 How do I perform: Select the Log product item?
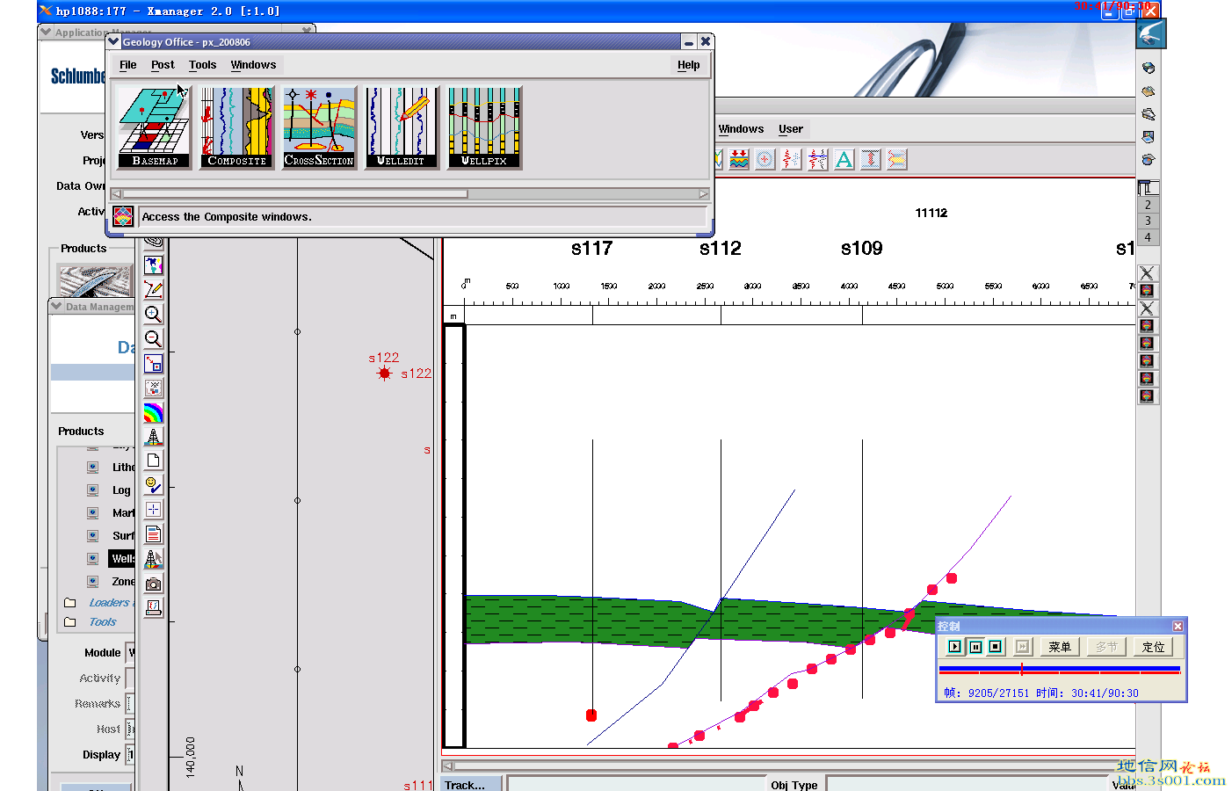121,490
